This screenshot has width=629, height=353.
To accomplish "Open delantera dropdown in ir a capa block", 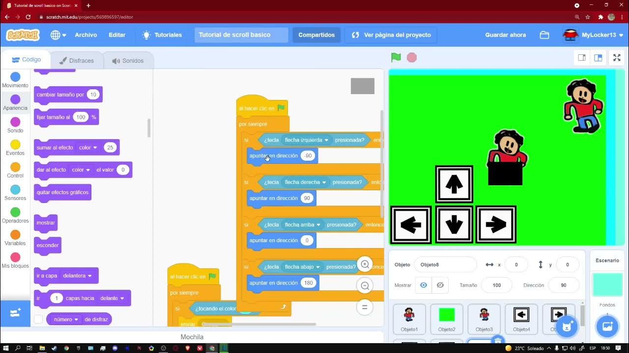I will [x=78, y=276].
